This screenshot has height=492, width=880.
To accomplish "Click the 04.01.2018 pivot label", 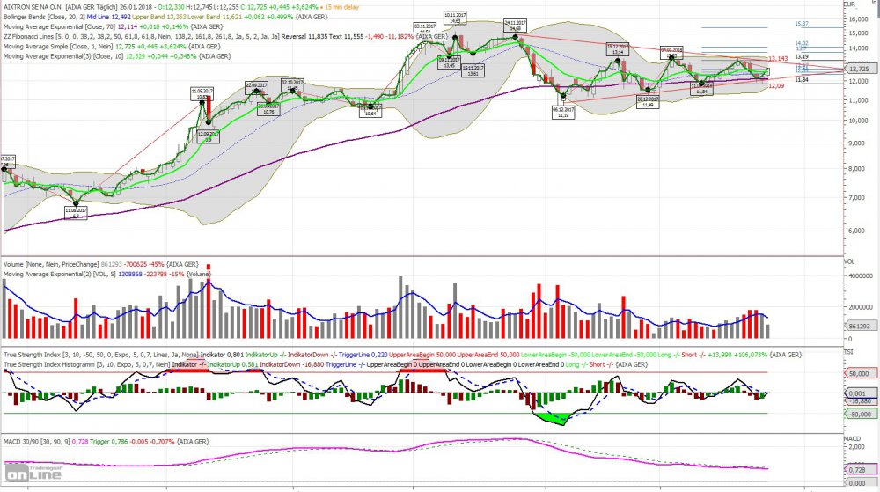I will (671, 52).
